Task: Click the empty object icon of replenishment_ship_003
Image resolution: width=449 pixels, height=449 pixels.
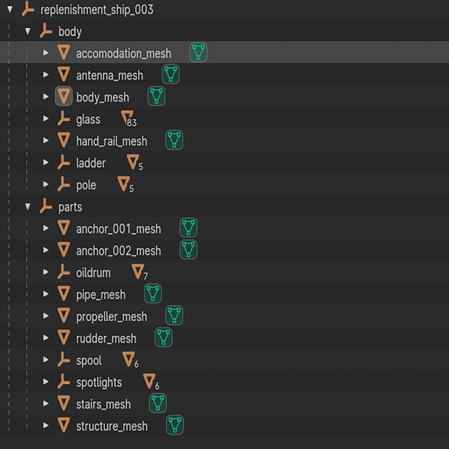Action: click(x=28, y=9)
